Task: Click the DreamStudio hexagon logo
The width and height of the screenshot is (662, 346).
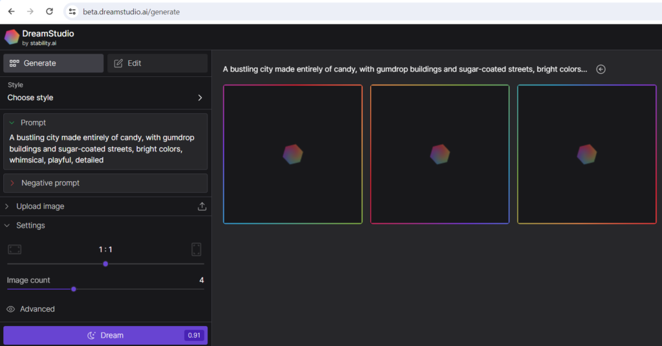Action: (12, 37)
